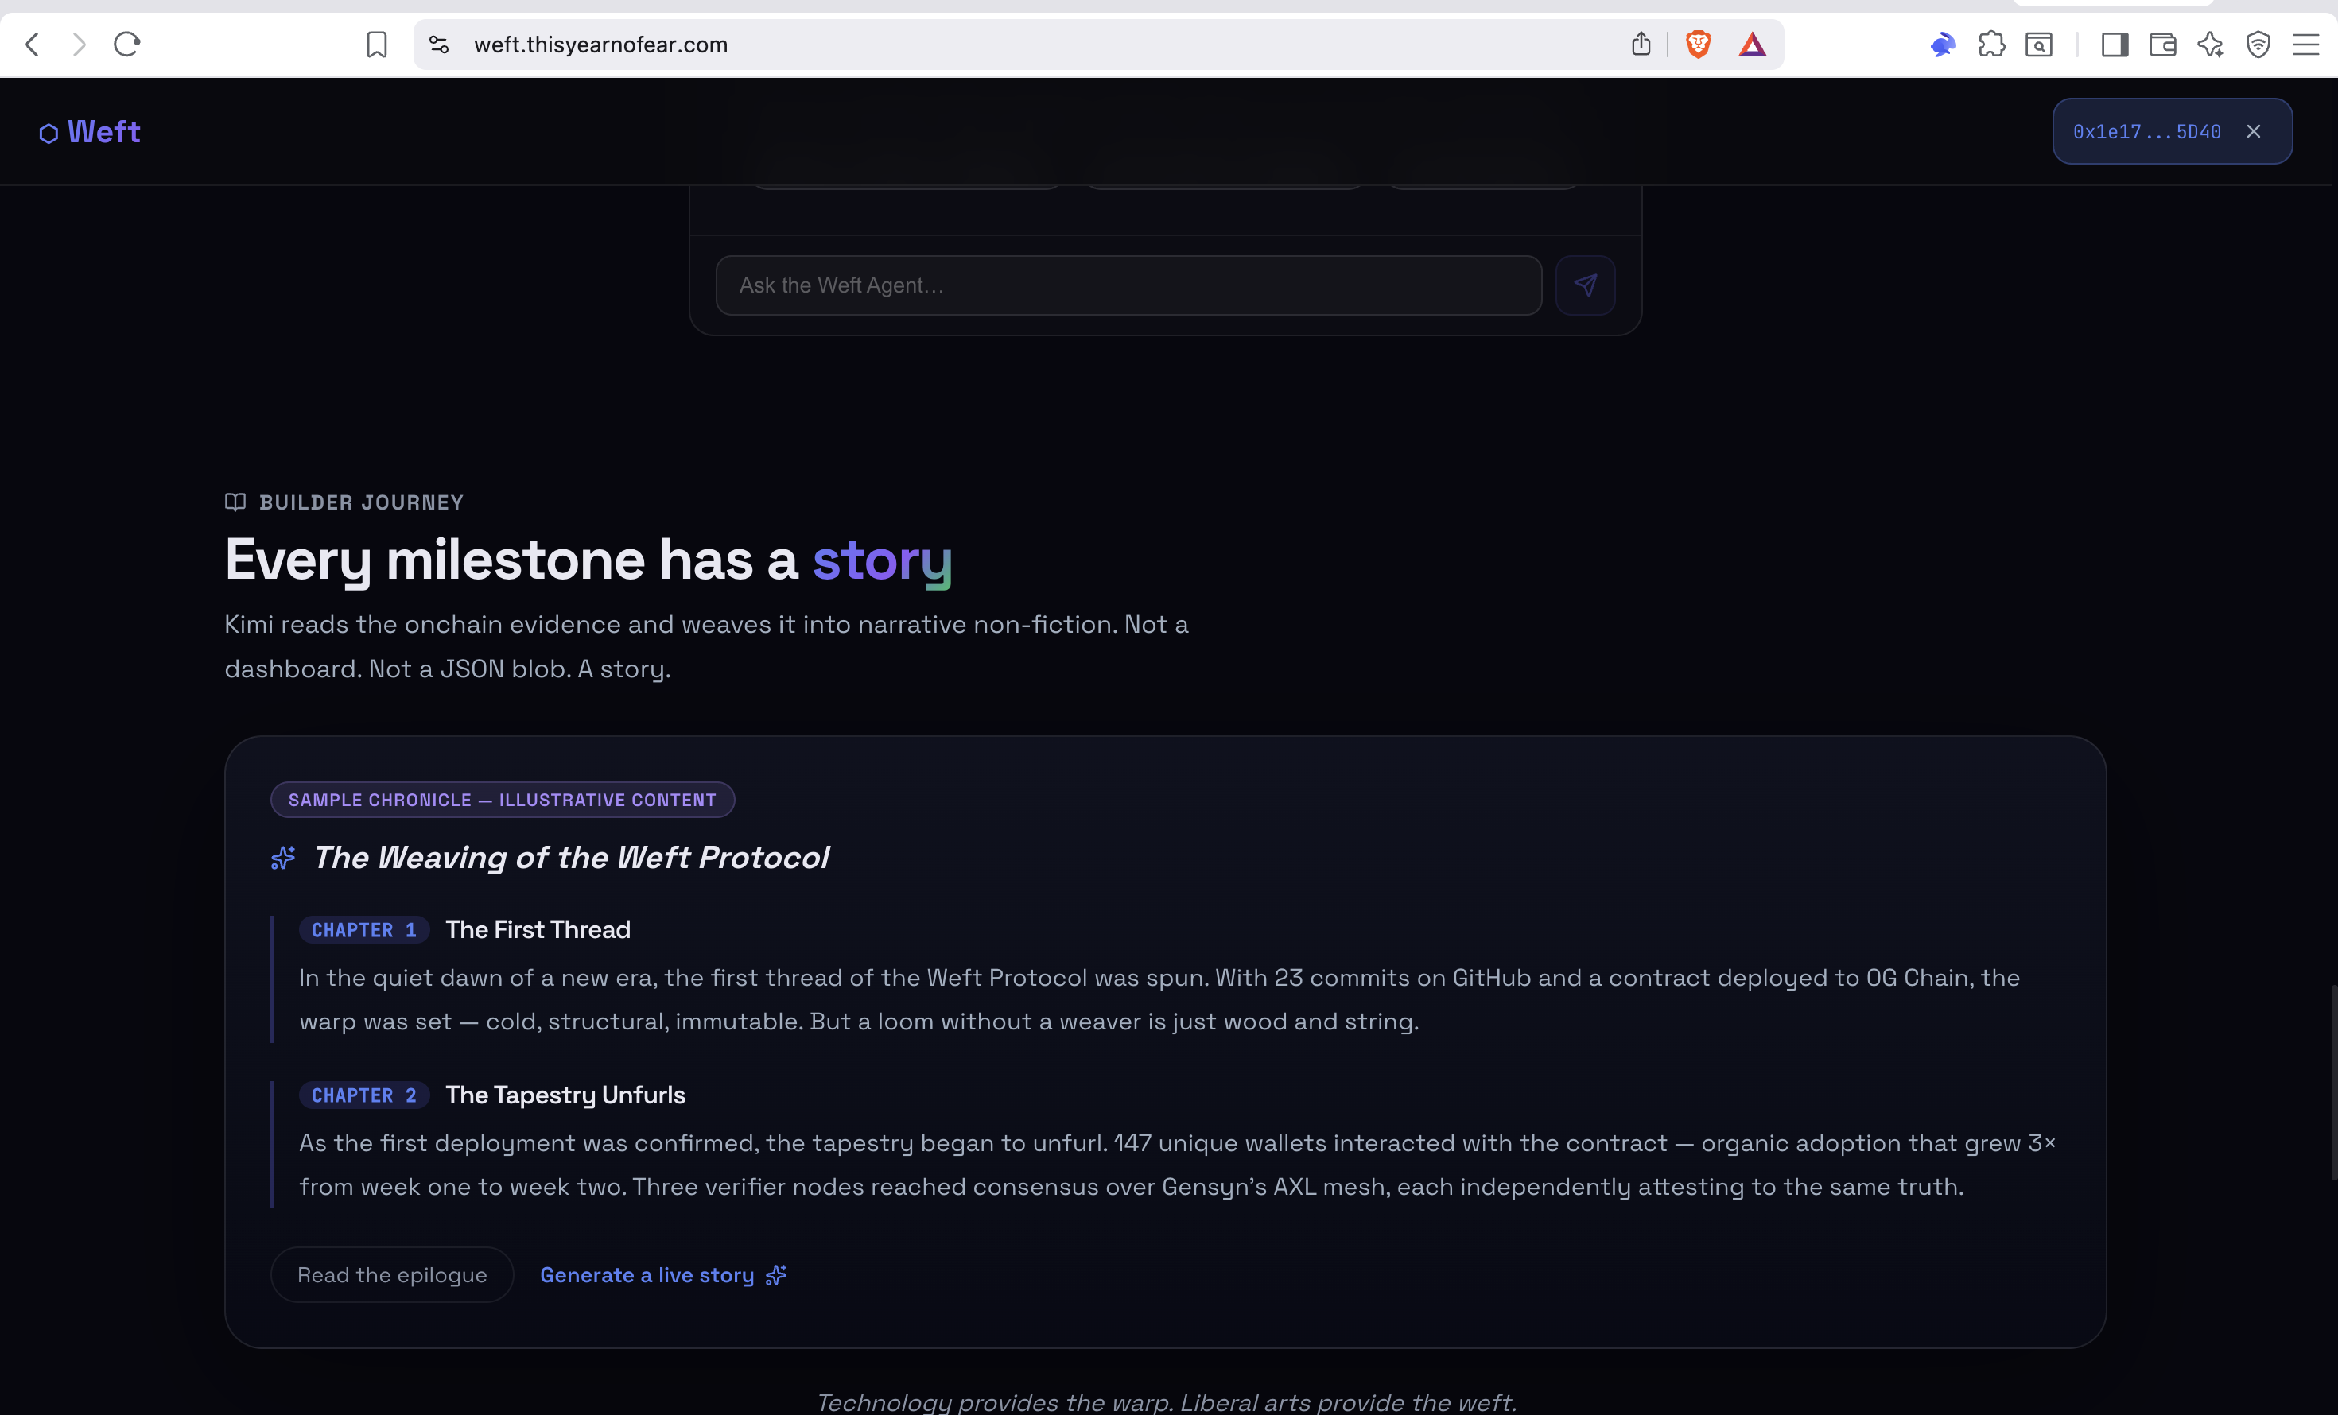Share this page via share icon
The height and width of the screenshot is (1415, 2338).
1641,45
